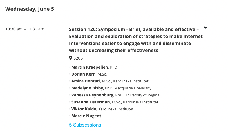Select the Vanessa Peynenburg link

point(92,95)
